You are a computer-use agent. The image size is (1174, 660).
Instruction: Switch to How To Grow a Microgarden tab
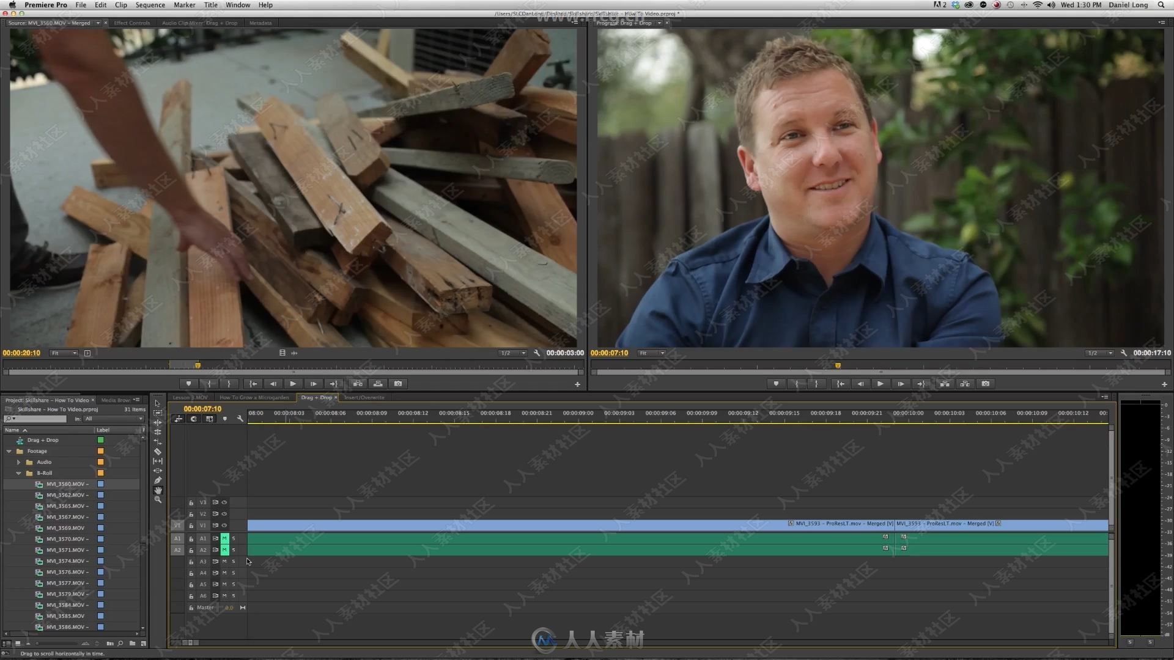(254, 397)
